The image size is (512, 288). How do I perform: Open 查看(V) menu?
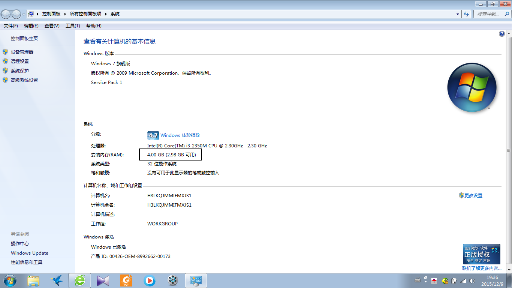(52, 25)
